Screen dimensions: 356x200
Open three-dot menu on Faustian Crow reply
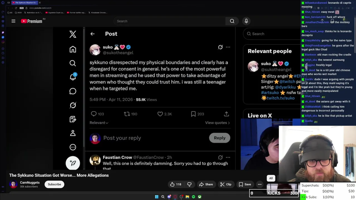pos(228,157)
